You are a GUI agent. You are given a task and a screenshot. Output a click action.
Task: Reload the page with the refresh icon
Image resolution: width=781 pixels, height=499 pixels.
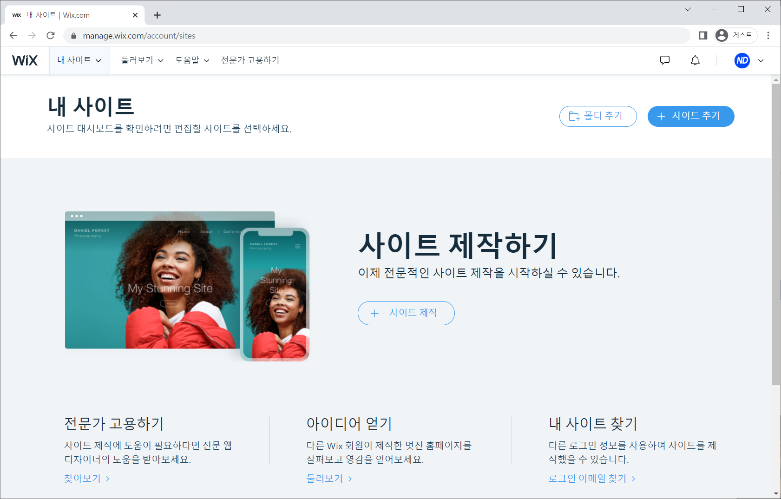(51, 35)
